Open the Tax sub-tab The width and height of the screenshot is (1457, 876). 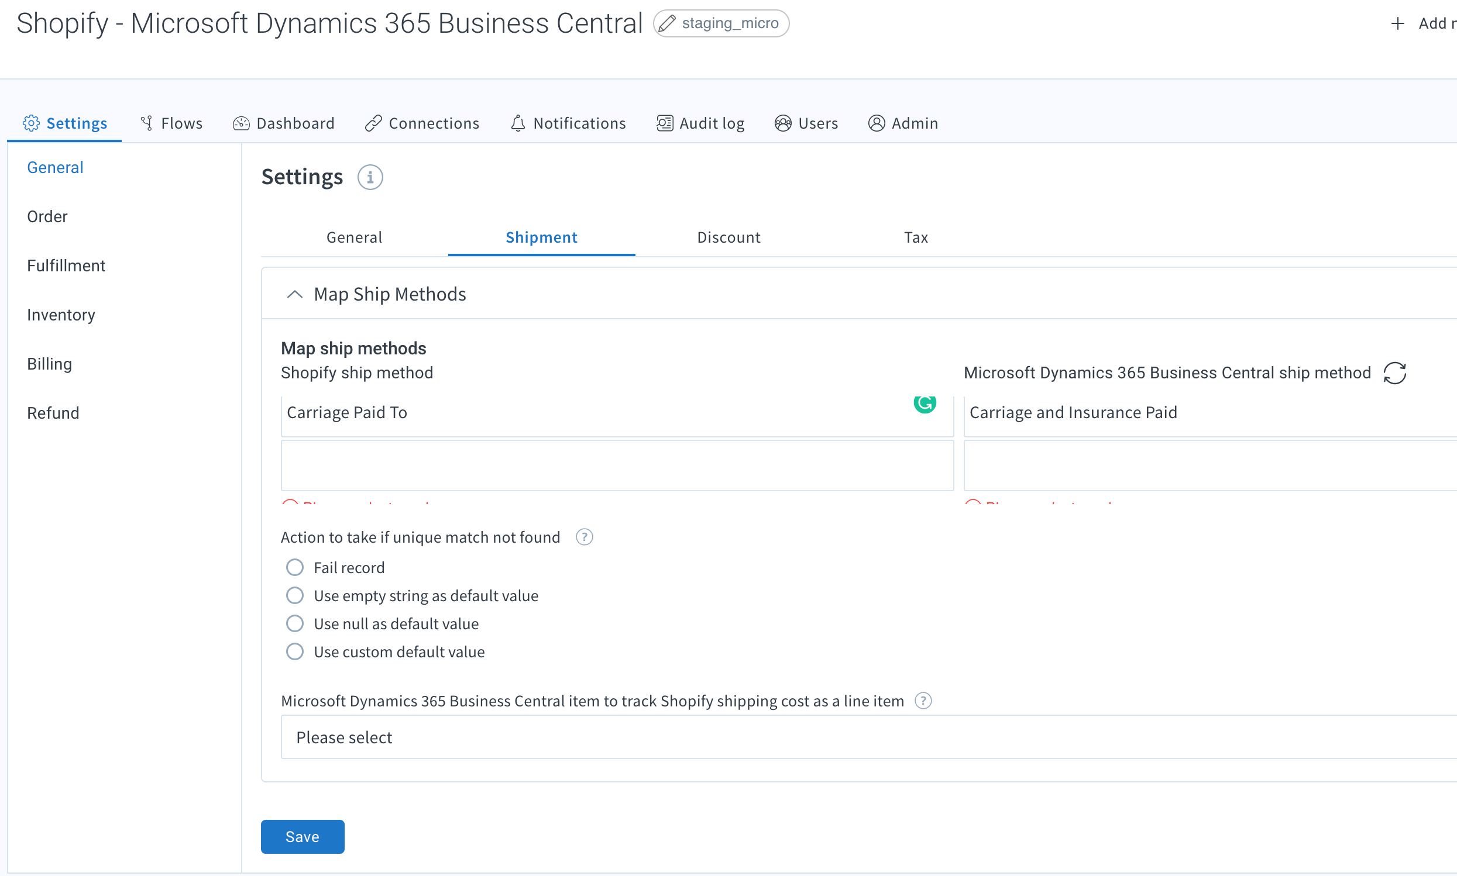[916, 237]
